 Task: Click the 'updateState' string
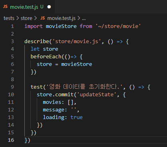(x=97, y=95)
